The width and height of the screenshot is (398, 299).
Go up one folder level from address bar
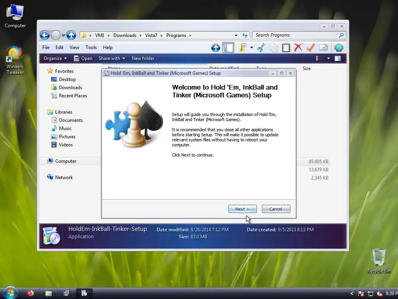72,35
